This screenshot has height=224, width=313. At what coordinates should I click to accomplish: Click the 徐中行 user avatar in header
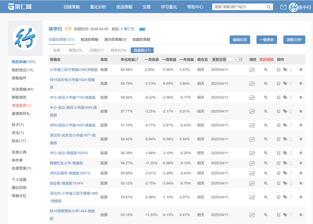tap(293, 7)
